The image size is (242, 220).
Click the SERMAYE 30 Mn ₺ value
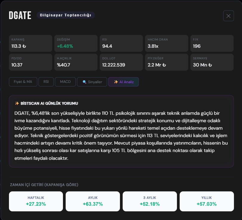point(202,65)
